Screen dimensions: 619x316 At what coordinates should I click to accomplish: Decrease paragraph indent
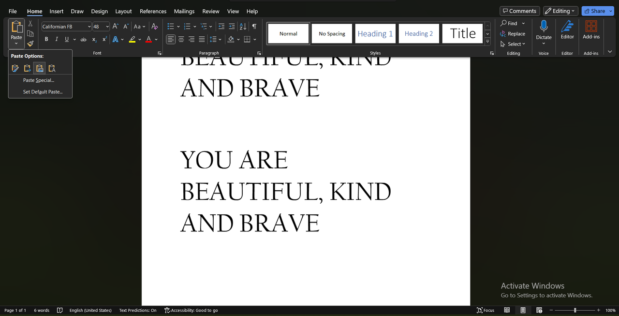tap(221, 27)
